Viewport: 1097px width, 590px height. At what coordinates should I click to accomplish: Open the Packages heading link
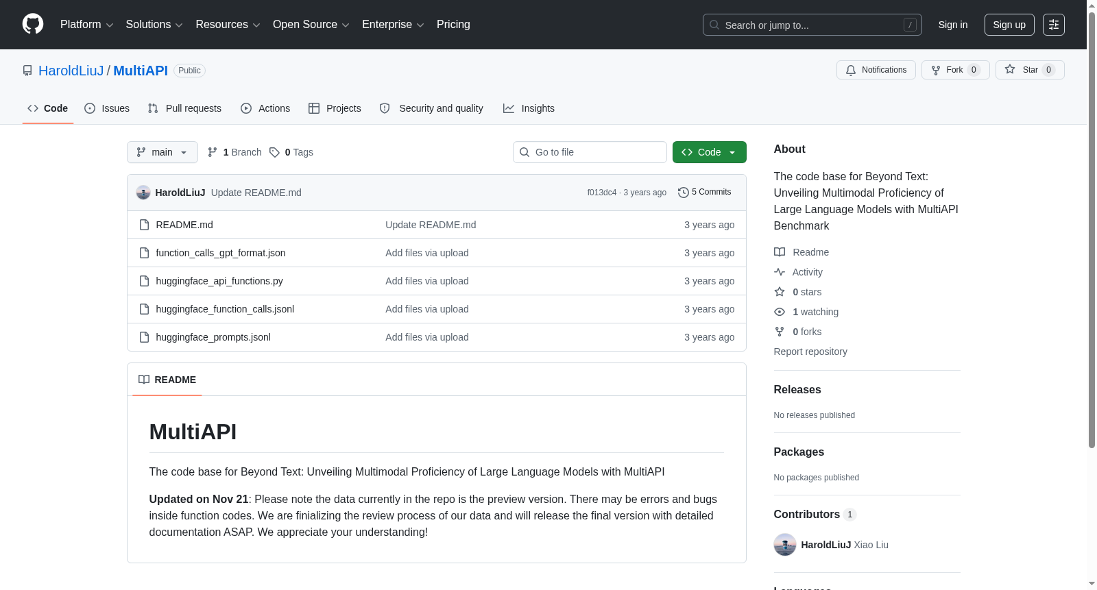[x=799, y=452]
